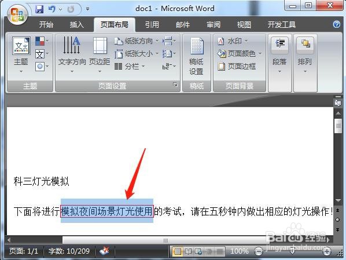Screen dimensions: 346x260
Task: Open 稿纸设置 manuscript paper settings
Action: 196,56
